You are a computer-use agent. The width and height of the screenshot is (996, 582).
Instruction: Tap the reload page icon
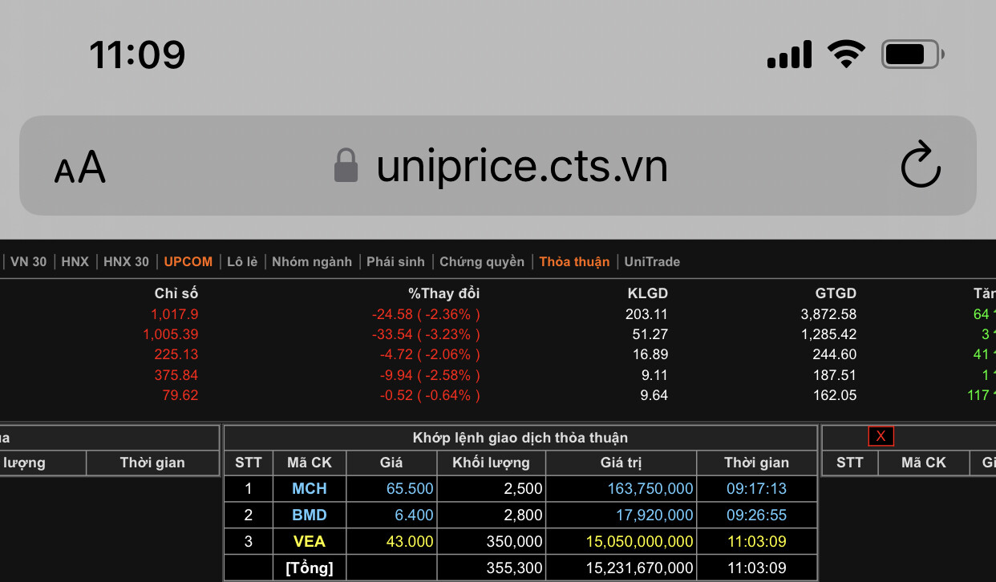920,165
